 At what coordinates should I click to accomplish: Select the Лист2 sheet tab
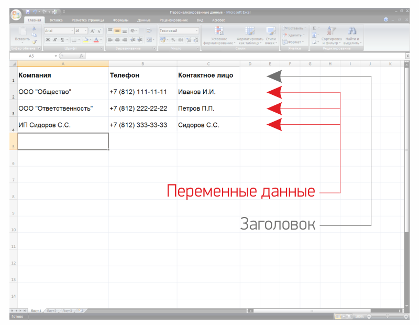51,311
